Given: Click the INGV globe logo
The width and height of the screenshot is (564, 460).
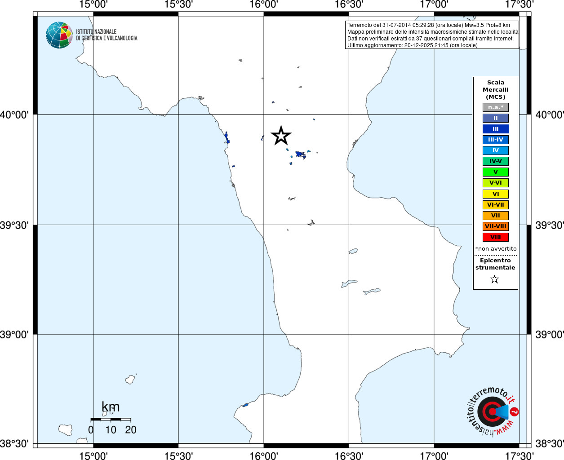Looking at the screenshot, I should pos(59,35).
